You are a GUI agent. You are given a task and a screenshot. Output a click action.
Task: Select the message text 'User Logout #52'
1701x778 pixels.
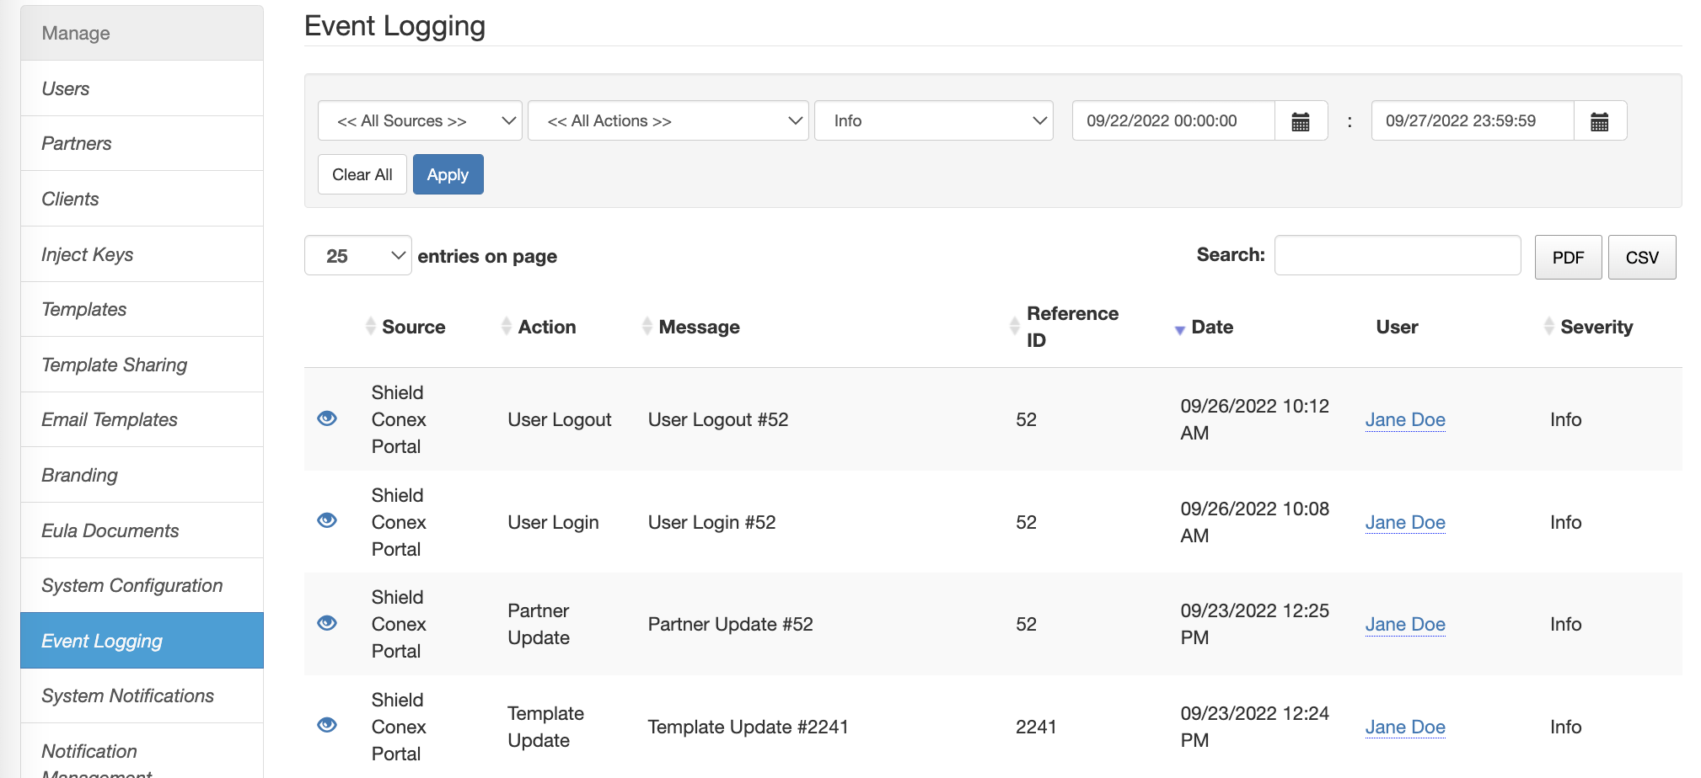[x=718, y=419]
